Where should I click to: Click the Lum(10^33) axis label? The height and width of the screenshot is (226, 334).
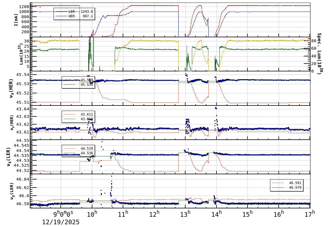pos(21,55)
